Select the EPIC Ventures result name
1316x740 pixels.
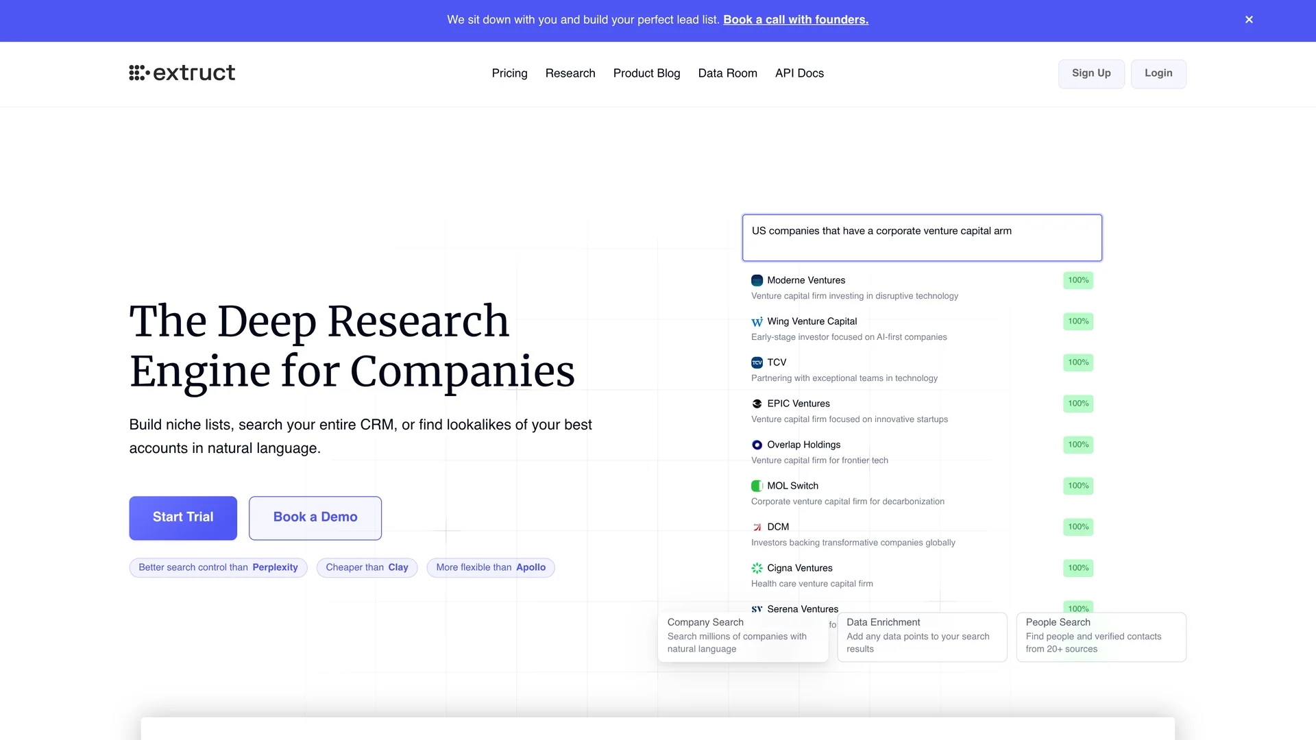pyautogui.click(x=799, y=404)
